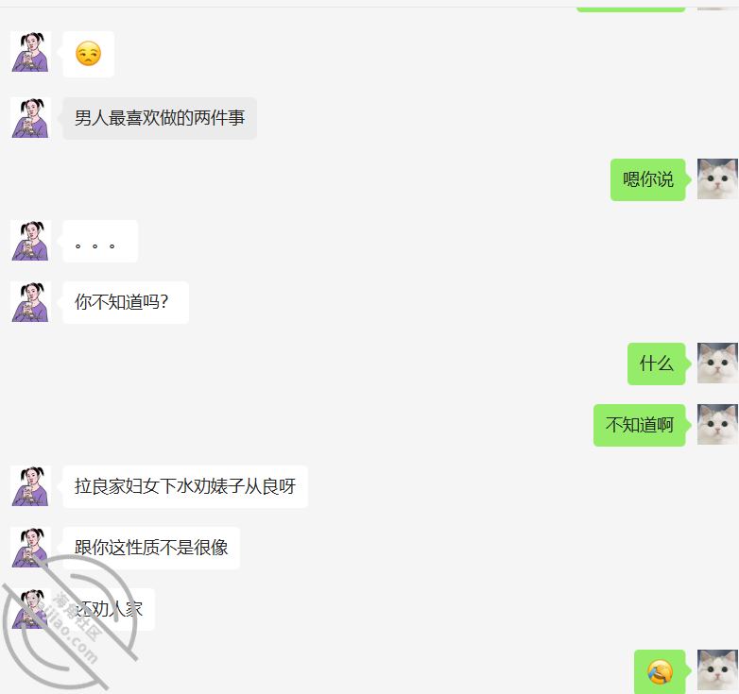Click cat avatar beside '什么' message
This screenshot has width=739, height=694.
(717, 363)
